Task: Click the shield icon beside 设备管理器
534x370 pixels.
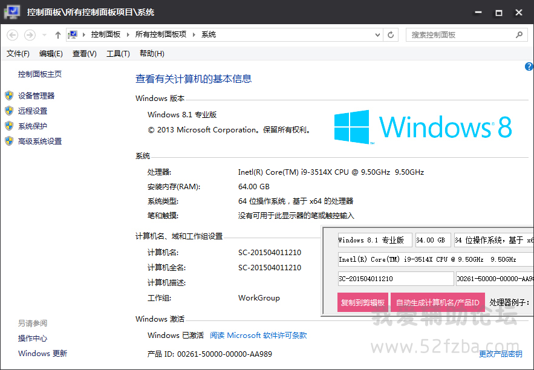Action: tap(9, 96)
